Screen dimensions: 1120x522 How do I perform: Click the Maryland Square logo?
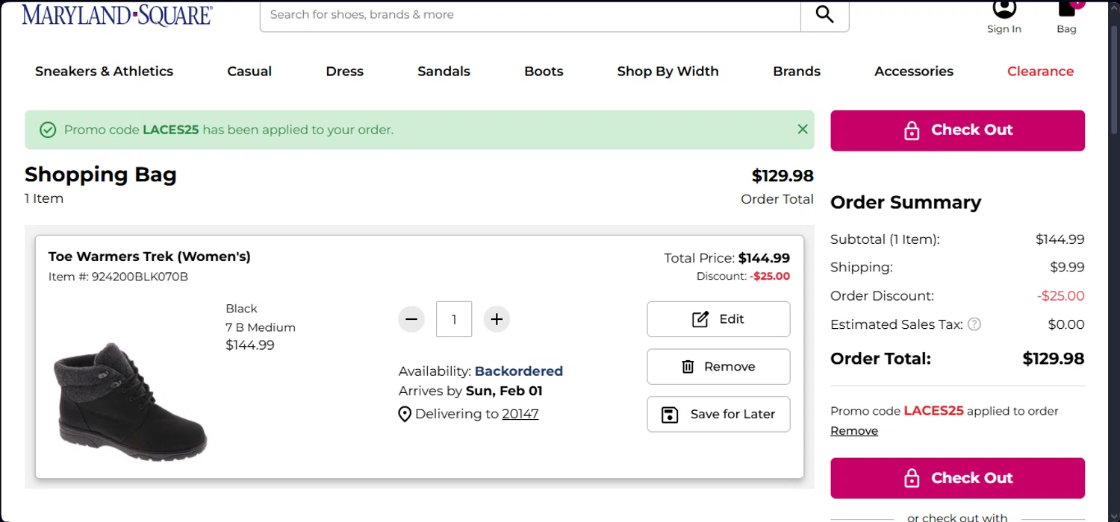click(117, 14)
